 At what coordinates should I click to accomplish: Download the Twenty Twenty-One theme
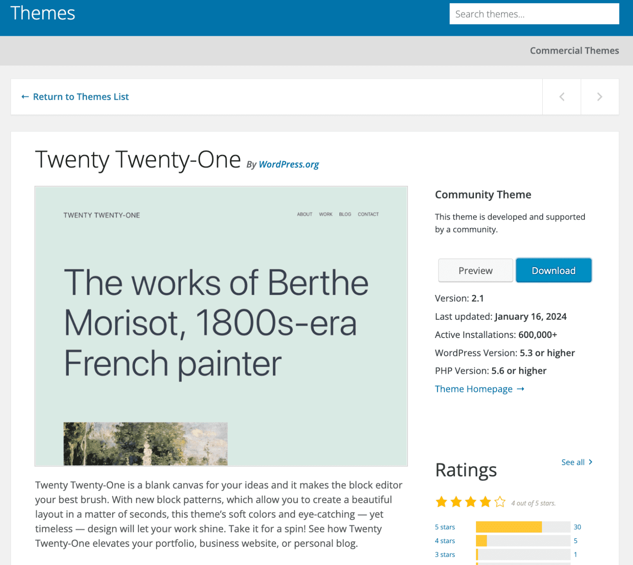click(x=553, y=270)
